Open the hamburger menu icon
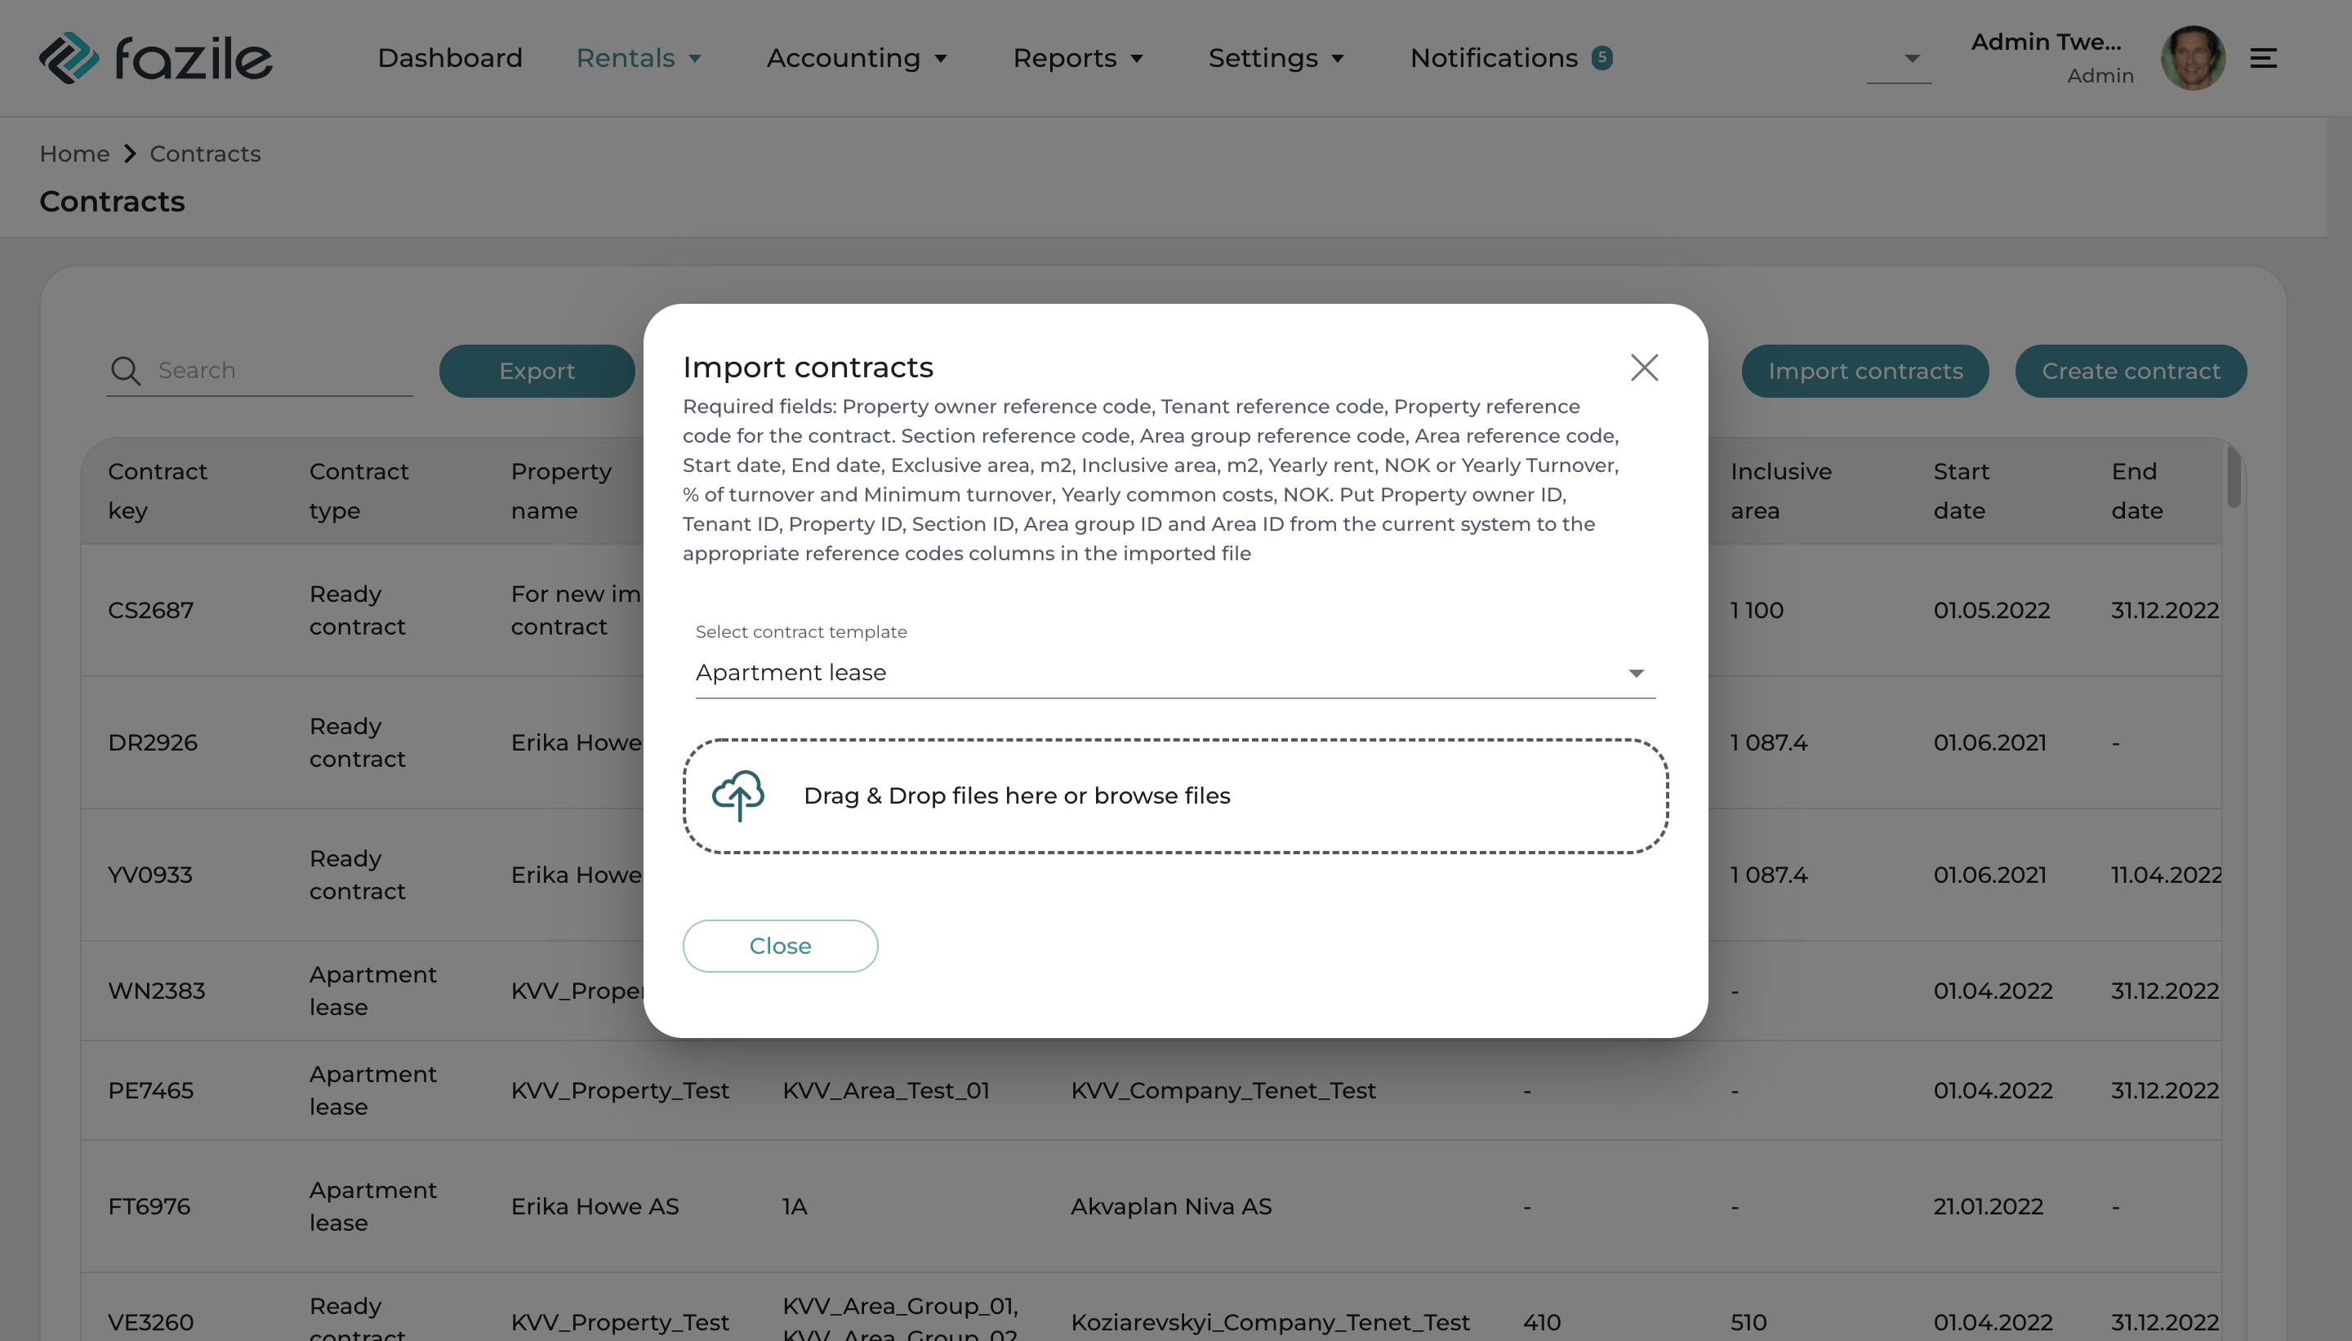 (2264, 58)
